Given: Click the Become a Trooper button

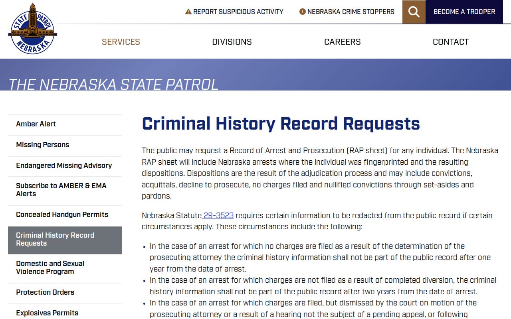Looking at the screenshot, I should pyautogui.click(x=464, y=12).
